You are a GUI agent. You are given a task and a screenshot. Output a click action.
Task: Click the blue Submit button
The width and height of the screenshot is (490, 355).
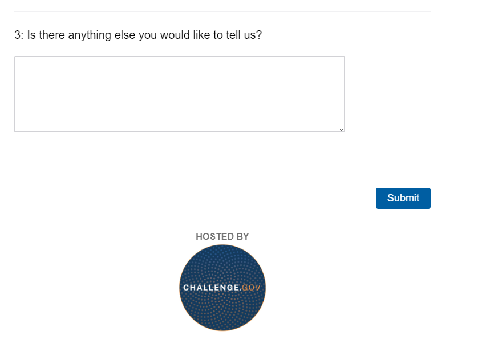click(403, 198)
